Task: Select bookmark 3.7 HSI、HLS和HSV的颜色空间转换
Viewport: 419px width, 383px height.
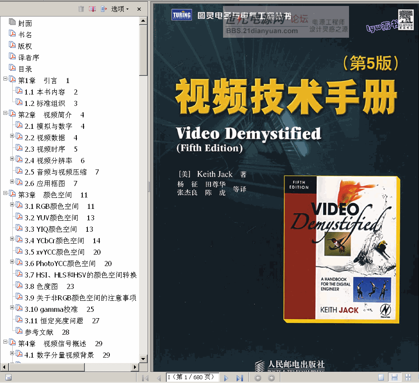Action: (81, 275)
